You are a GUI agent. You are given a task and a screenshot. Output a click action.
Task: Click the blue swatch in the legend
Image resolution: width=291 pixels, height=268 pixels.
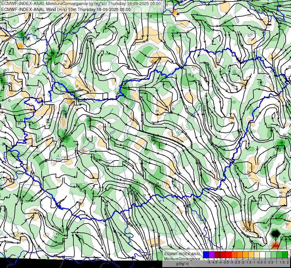(206, 255)
